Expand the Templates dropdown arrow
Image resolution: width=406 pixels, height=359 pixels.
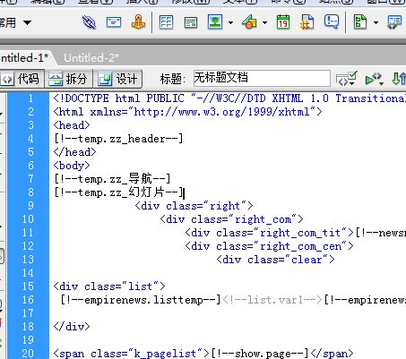tap(376, 22)
